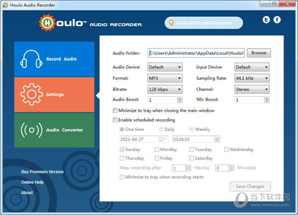Click the Save Changes button
The width and height of the screenshot is (298, 215).
tap(250, 187)
